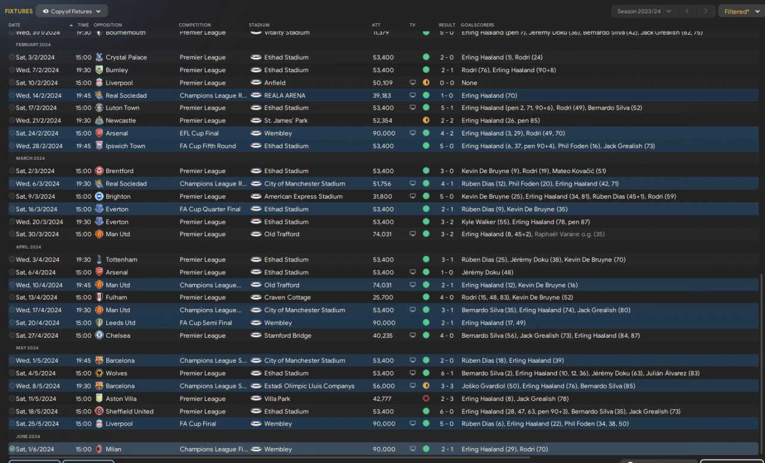Open the EFL Cup Final competition link
765x463 pixels.
click(x=199, y=133)
